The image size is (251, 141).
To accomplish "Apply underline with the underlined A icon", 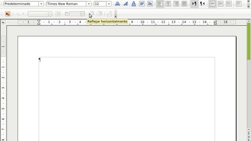I will [x=134, y=4].
